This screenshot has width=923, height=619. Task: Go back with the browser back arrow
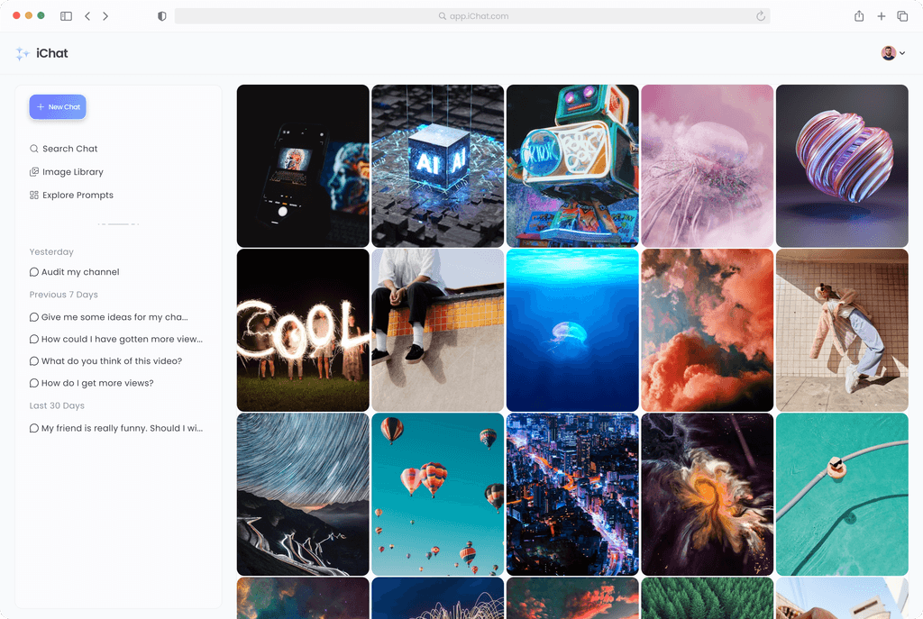(x=87, y=16)
